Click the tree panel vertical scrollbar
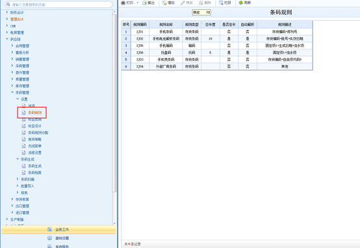This screenshot has height=248, width=360. pyautogui.click(x=114, y=103)
